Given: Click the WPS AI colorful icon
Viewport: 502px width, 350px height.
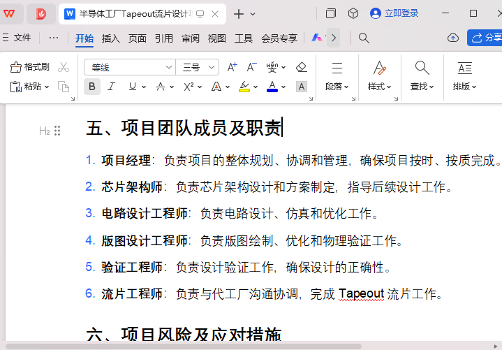Looking at the screenshot, I should (x=317, y=38).
